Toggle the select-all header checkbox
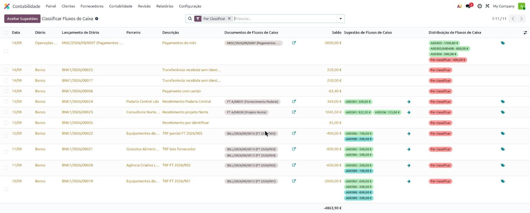 click(6, 32)
